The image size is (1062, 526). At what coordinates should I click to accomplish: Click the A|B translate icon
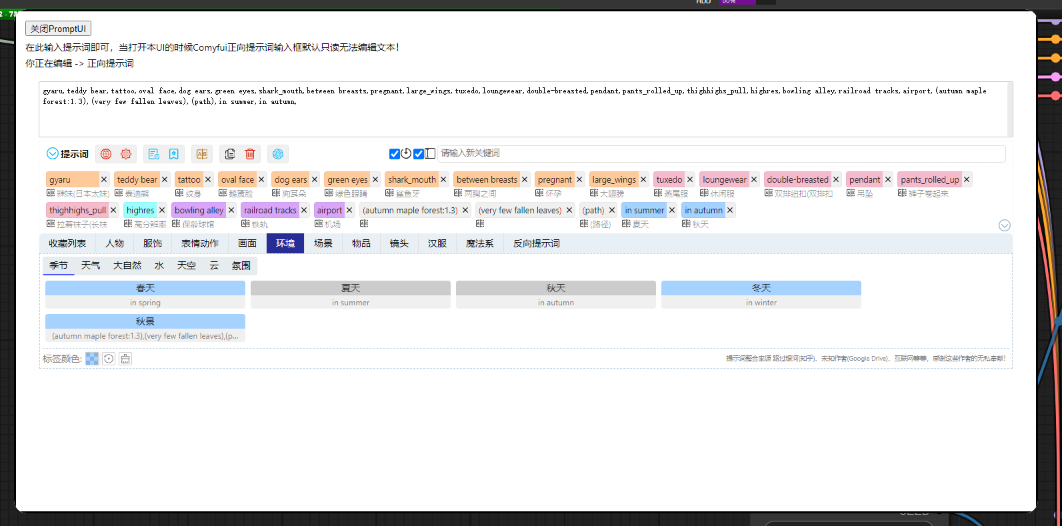click(202, 154)
